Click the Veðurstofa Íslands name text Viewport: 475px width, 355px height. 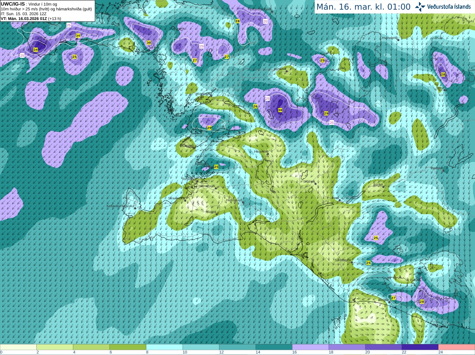[x=449, y=7]
